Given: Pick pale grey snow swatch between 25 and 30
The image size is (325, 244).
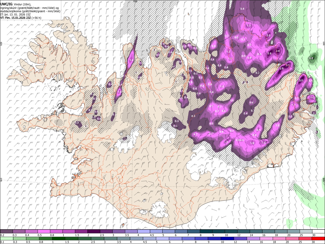Looking at the screenshot, I should pos(305,232).
